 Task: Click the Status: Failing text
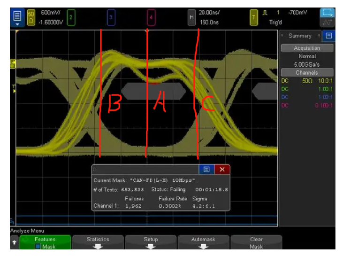coord(168,189)
